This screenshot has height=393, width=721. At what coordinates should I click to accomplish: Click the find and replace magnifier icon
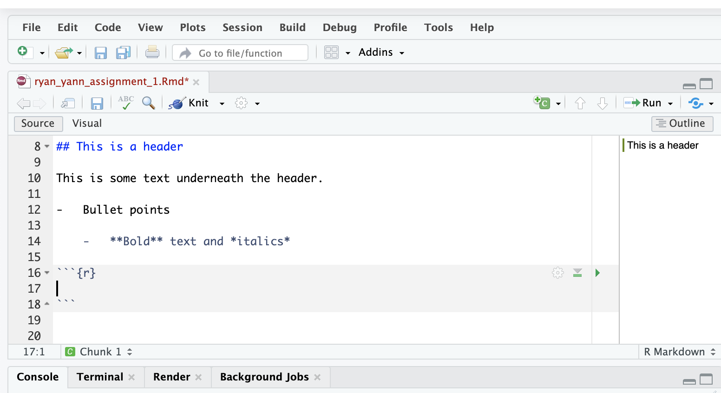coord(148,103)
